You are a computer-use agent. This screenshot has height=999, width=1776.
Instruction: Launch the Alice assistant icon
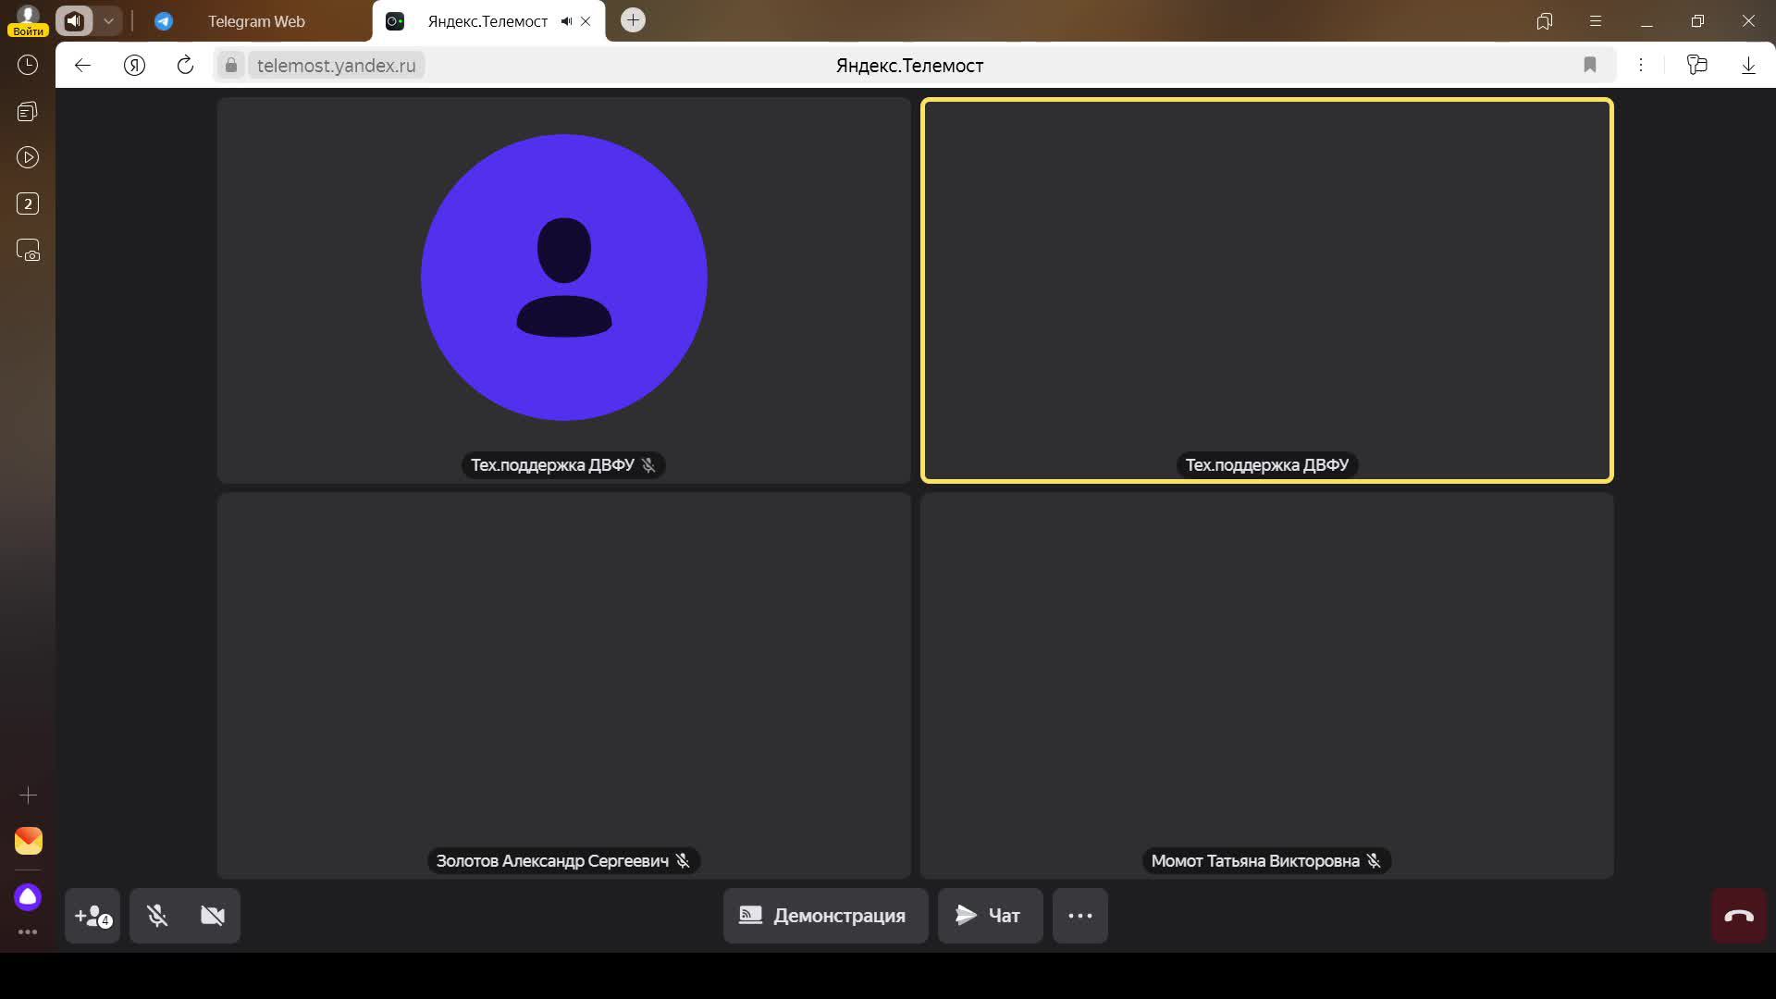click(x=28, y=896)
